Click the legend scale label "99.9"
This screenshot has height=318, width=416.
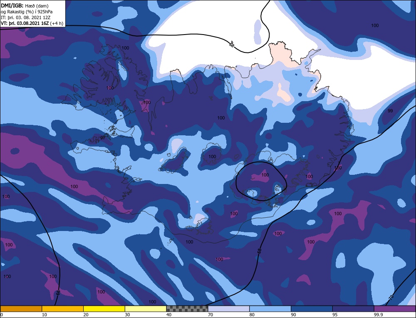click(x=378, y=315)
